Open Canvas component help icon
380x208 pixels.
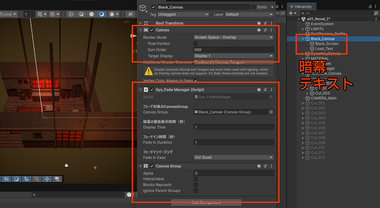pyautogui.click(x=259, y=30)
